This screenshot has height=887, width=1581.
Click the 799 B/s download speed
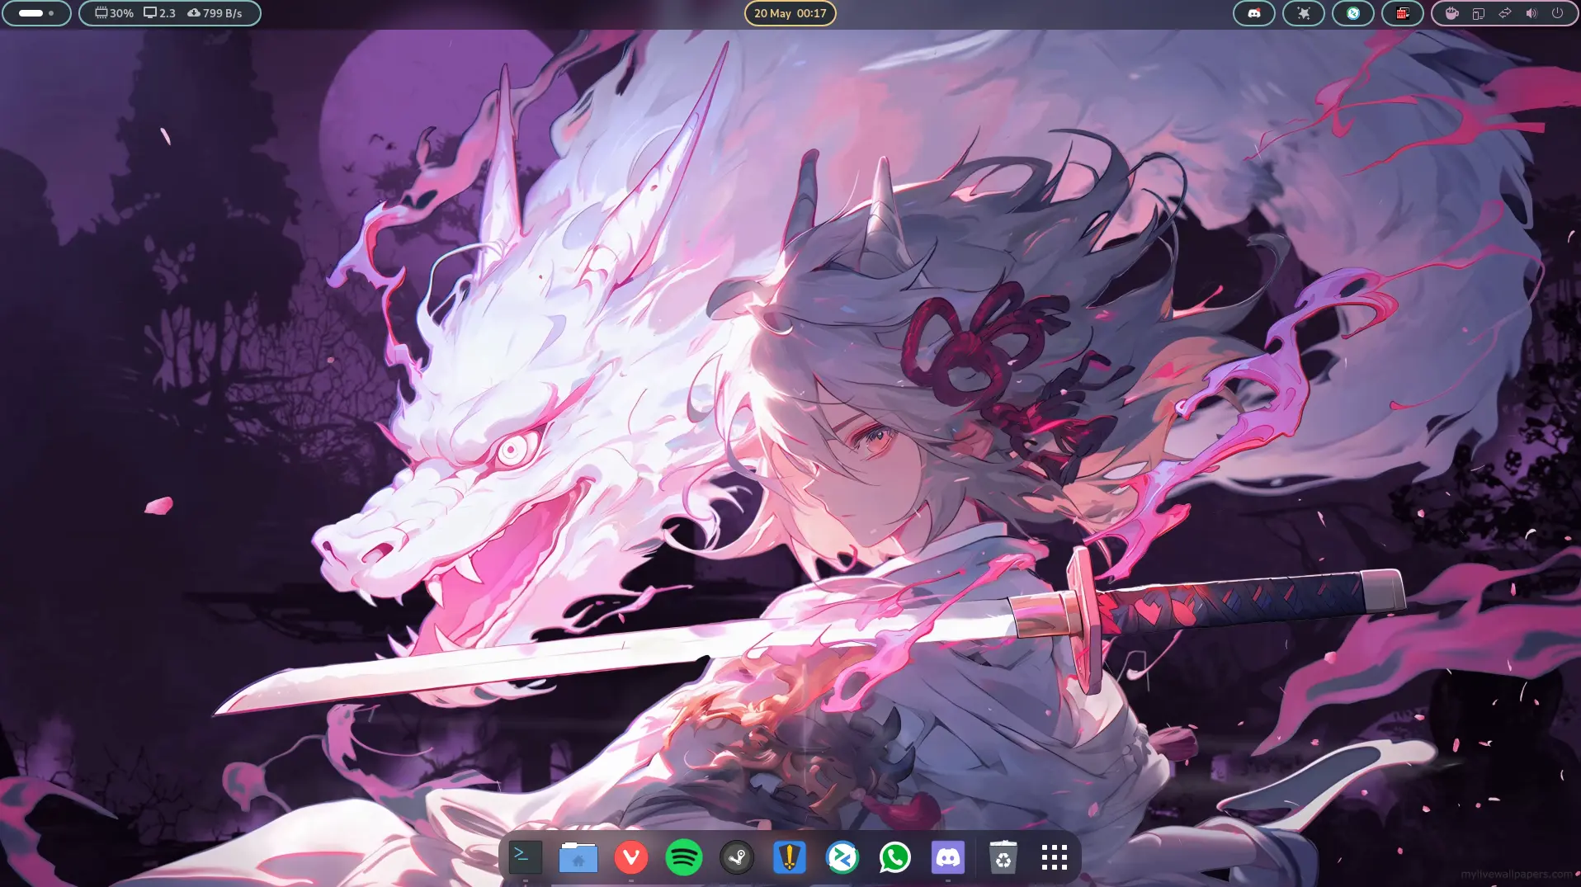point(215,13)
